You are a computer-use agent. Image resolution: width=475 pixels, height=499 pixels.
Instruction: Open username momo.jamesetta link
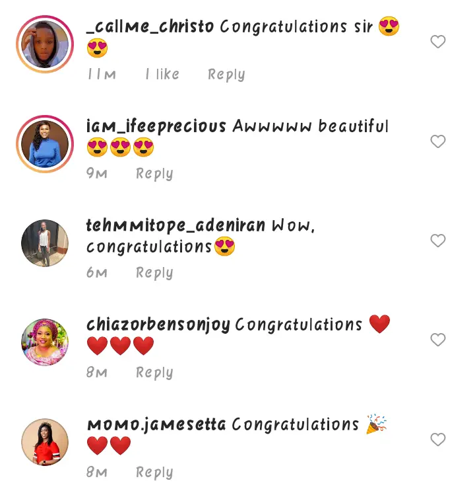click(x=156, y=425)
